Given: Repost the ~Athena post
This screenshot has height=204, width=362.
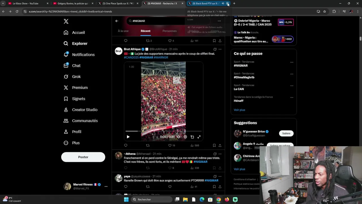Looking at the screenshot, I should [x=148, y=168].
